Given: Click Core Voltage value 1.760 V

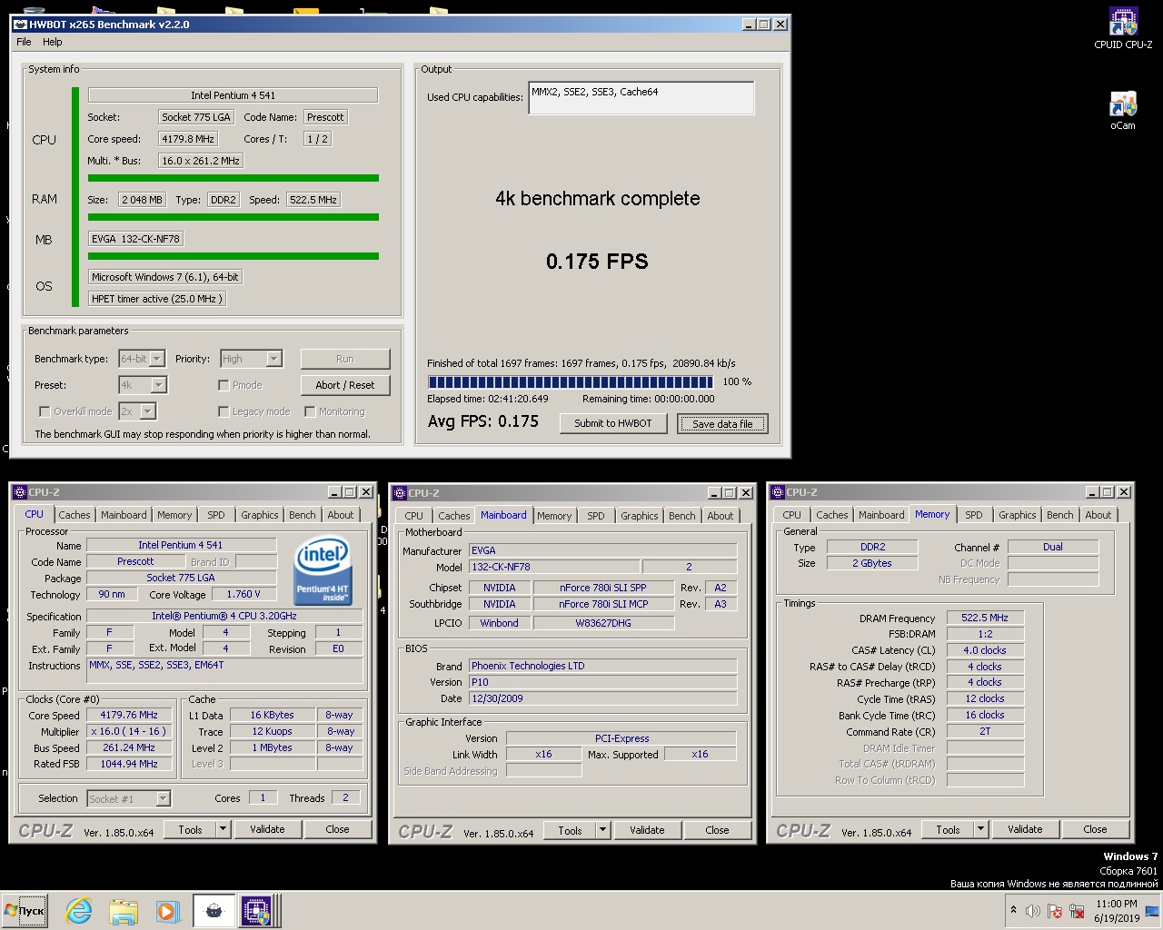Looking at the screenshot, I should 244,595.
